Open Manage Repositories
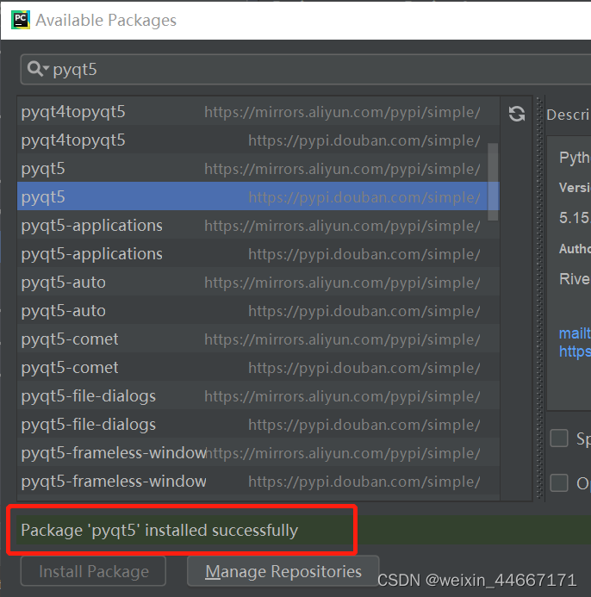 (x=283, y=571)
